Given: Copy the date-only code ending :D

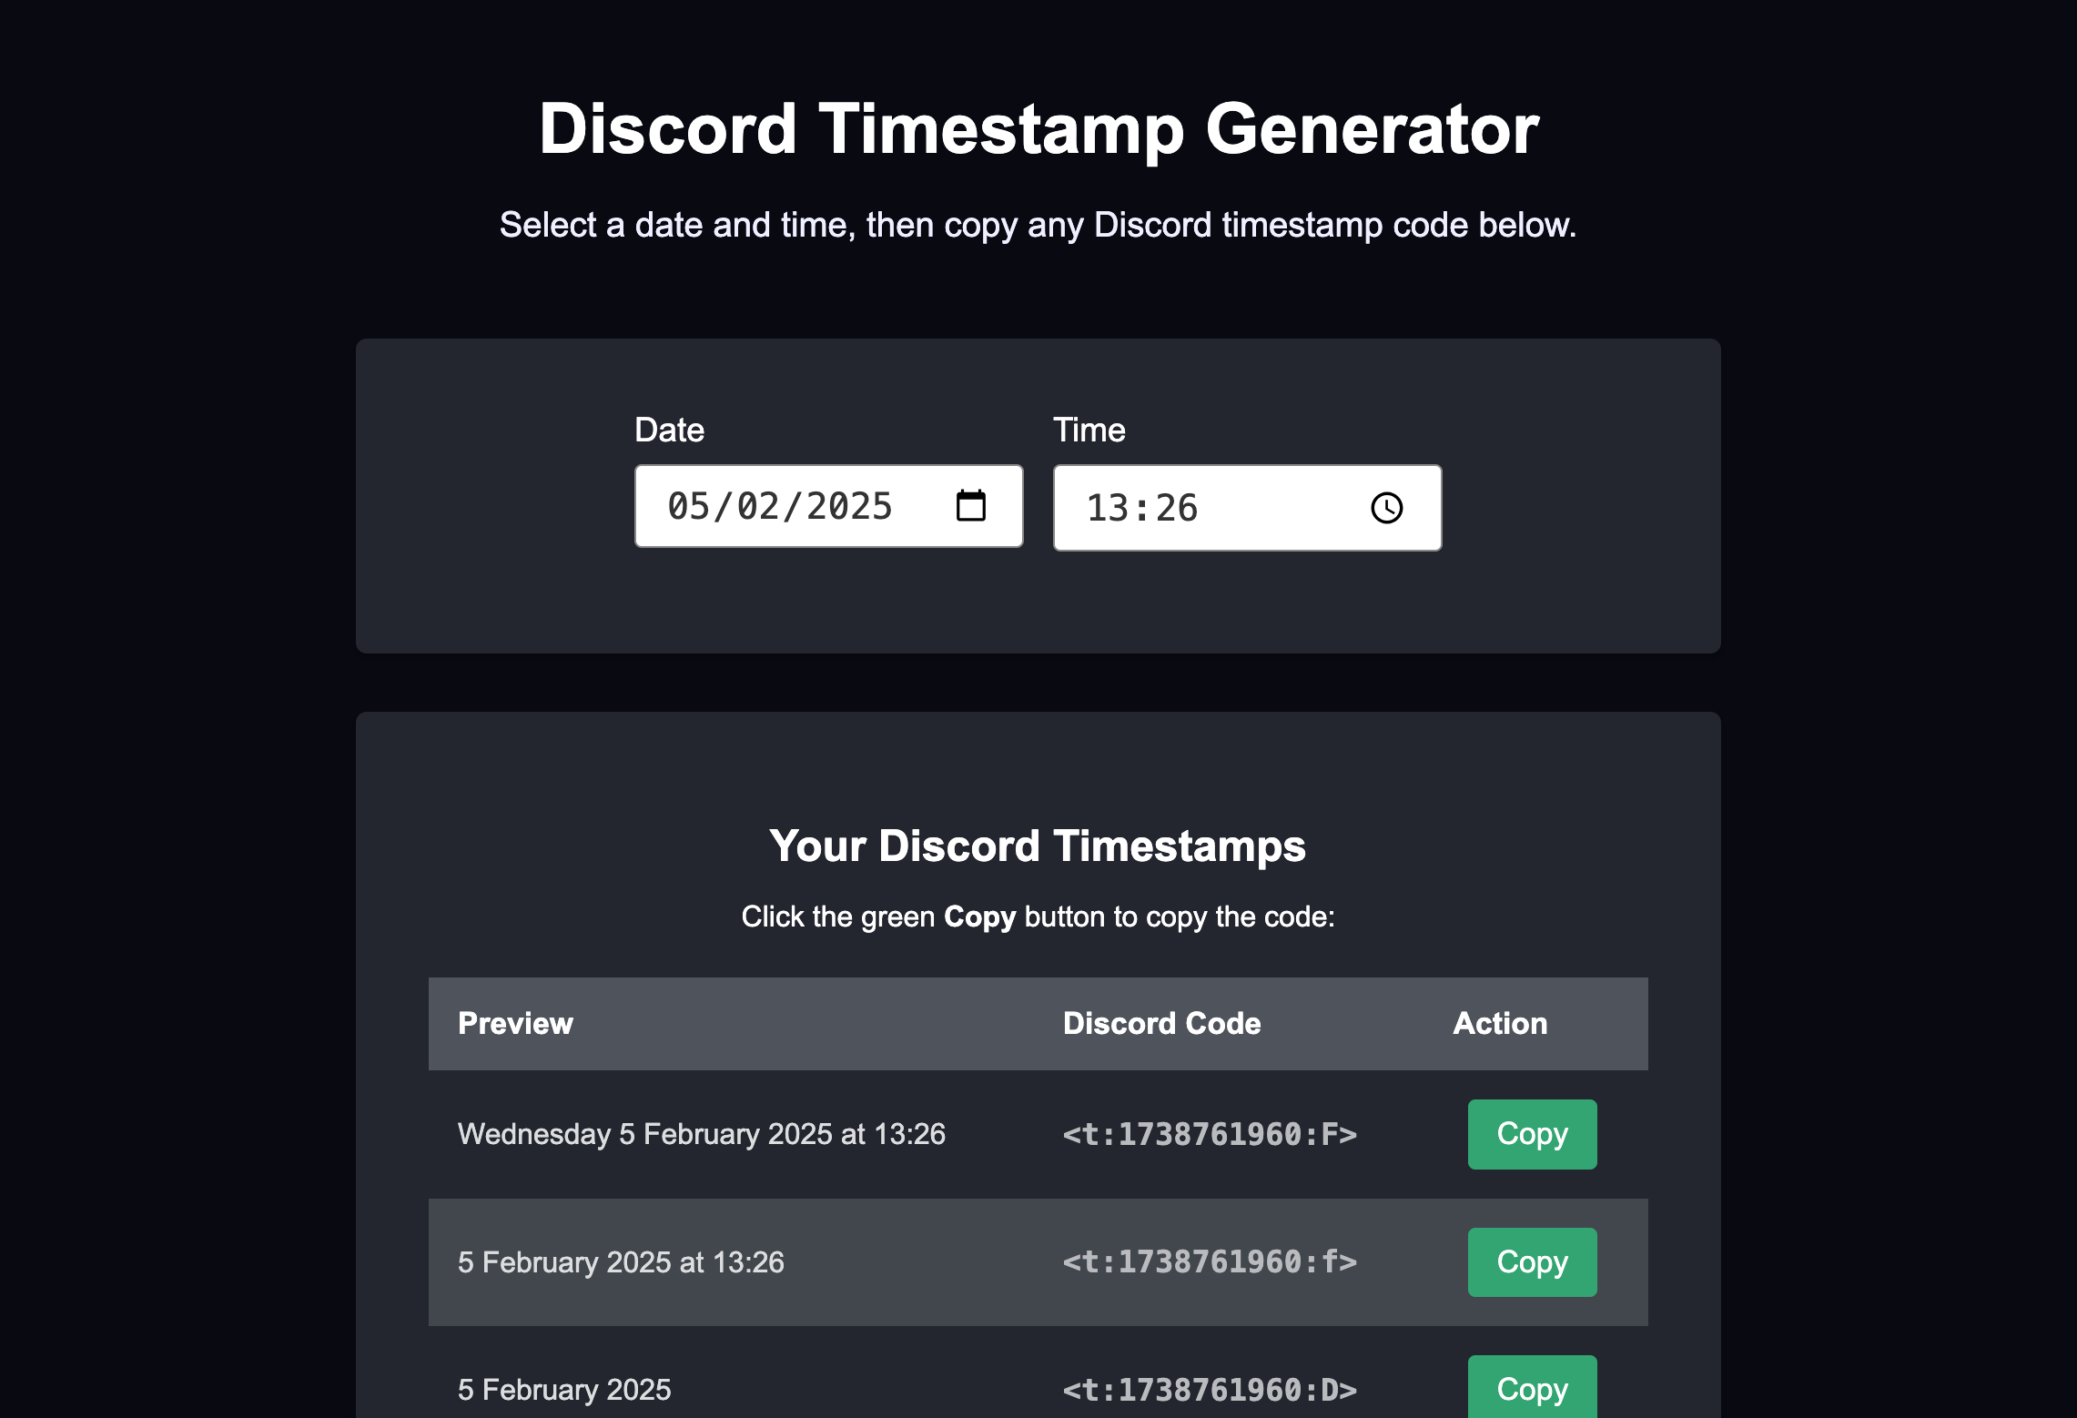Looking at the screenshot, I should 1532,1388.
